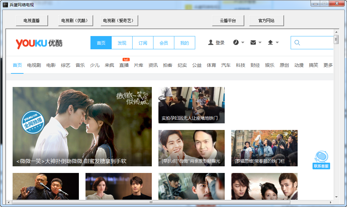The width and height of the screenshot is (347, 207).
Task: Select the 我的 tab
Action: [x=185, y=43]
